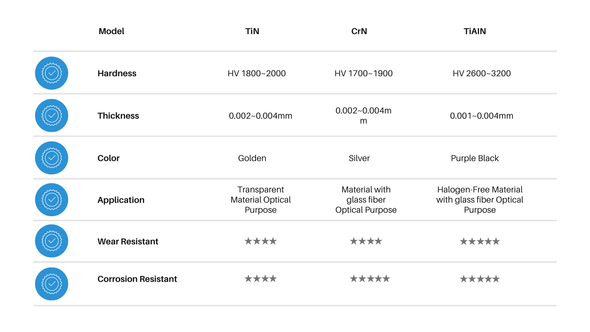Click the Golden color cell

252,158
